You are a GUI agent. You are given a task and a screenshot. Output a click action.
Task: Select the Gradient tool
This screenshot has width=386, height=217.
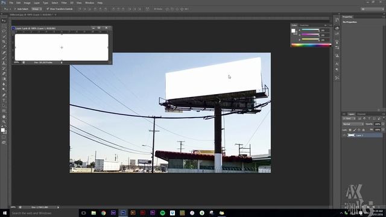coord(4,79)
